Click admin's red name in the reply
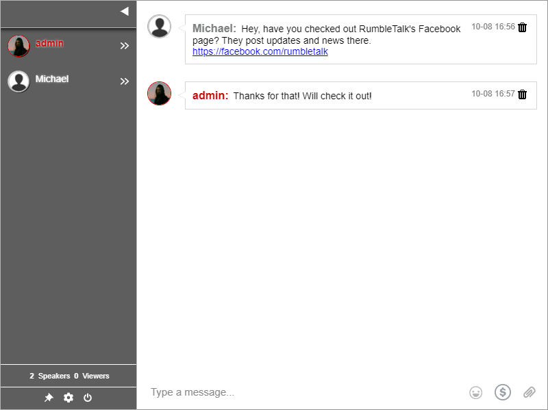 coord(210,96)
